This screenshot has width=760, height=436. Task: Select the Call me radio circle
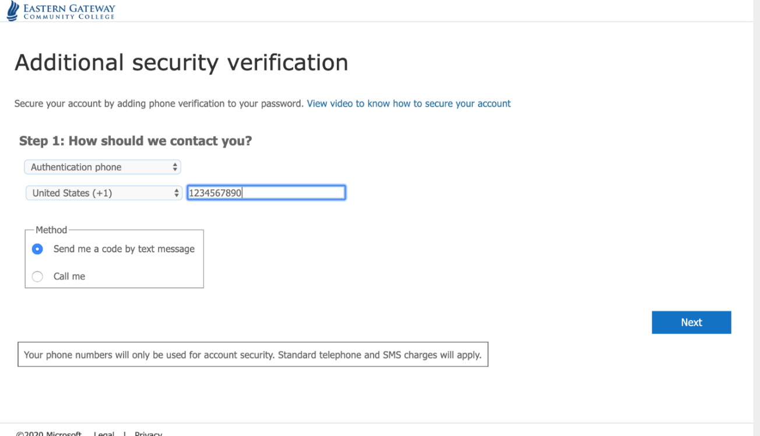[x=38, y=277]
